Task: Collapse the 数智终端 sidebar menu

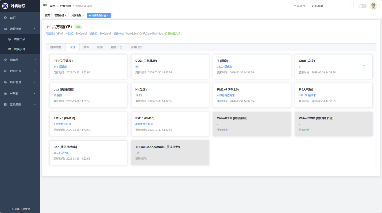Action: tap(20, 29)
